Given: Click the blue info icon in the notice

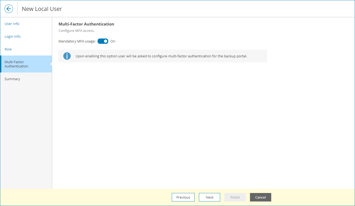Looking at the screenshot, I should tap(67, 56).
